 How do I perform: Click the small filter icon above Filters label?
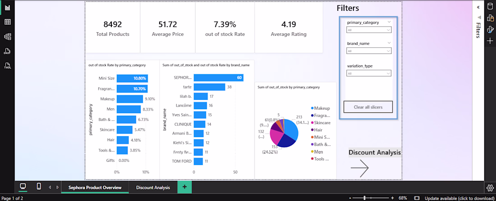479,17
